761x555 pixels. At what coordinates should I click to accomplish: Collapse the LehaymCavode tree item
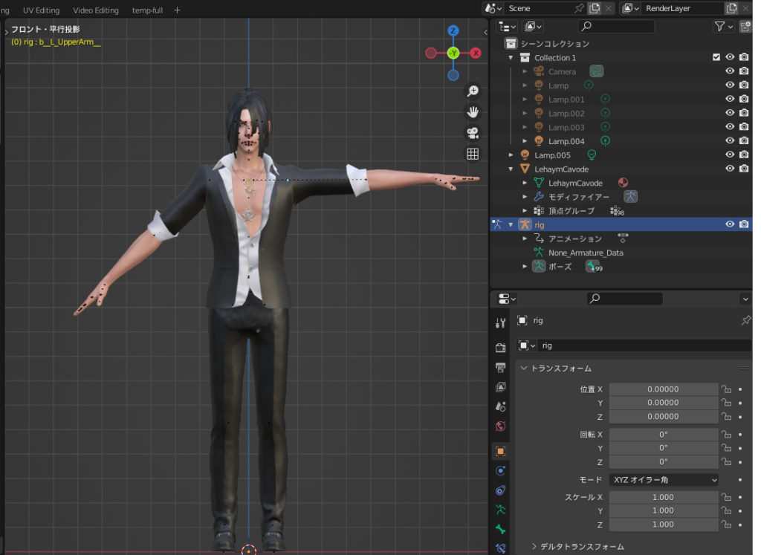(511, 169)
